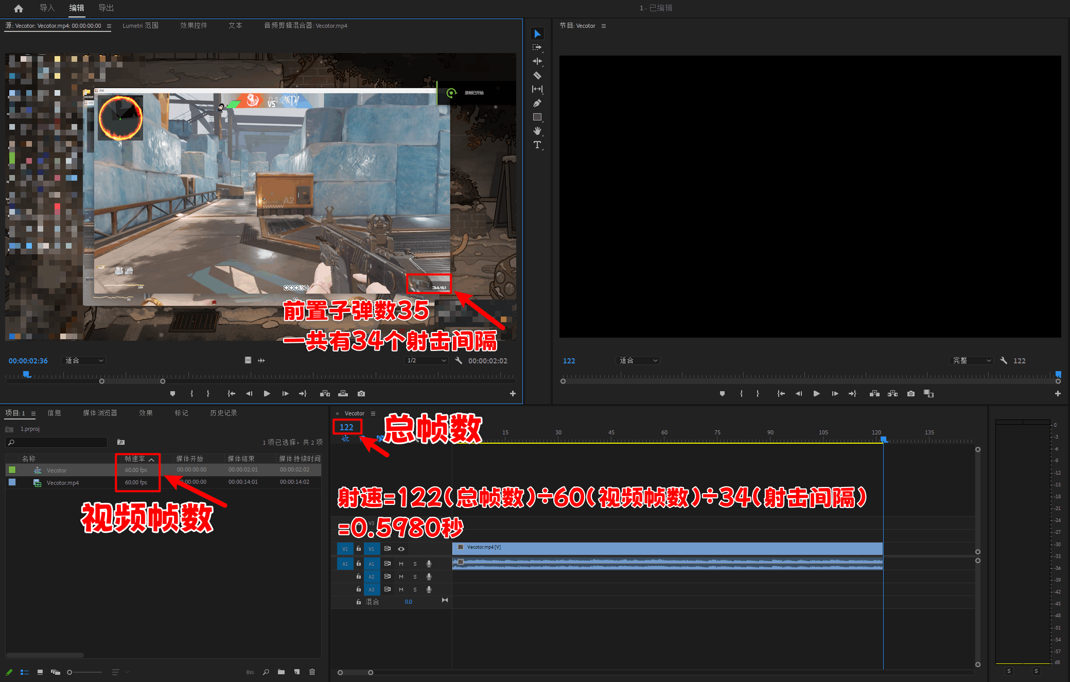Click Lift button in program monitor
Screen dimensions: 1070x682
tap(874, 394)
